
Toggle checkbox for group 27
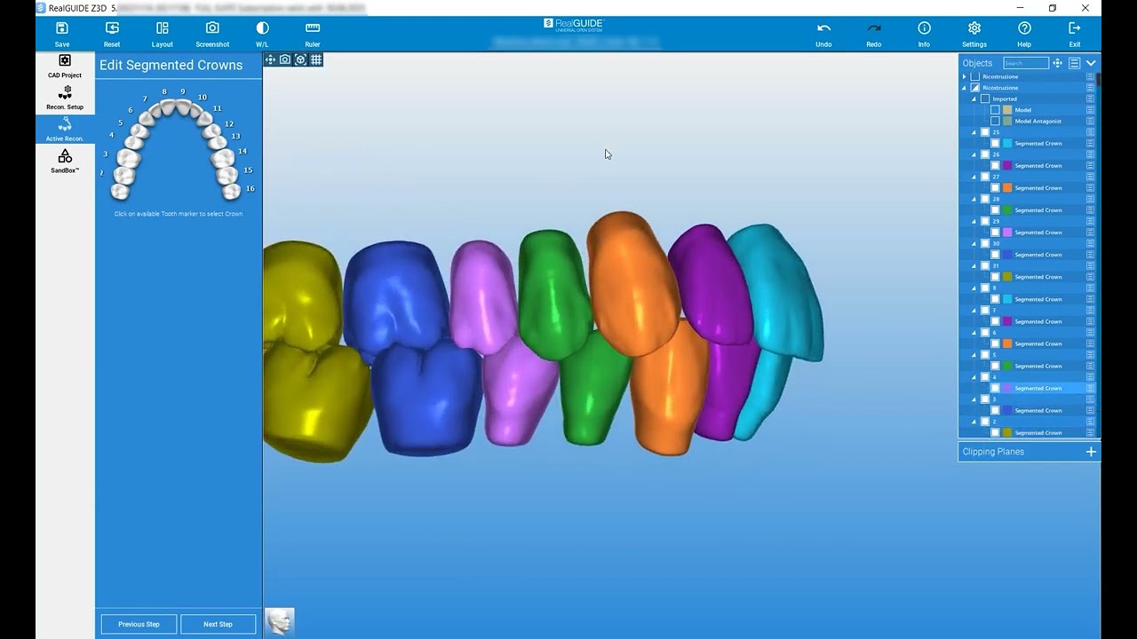985,177
